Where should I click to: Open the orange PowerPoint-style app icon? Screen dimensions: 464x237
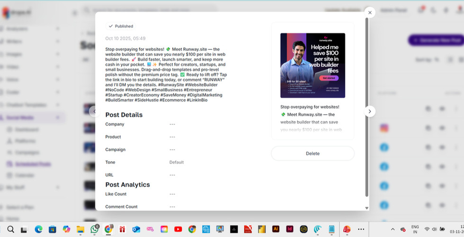(347, 229)
